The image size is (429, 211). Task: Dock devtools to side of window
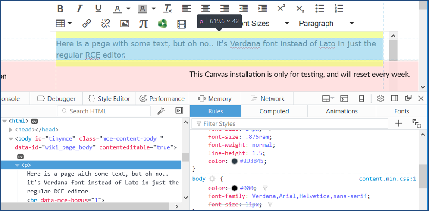395,98
